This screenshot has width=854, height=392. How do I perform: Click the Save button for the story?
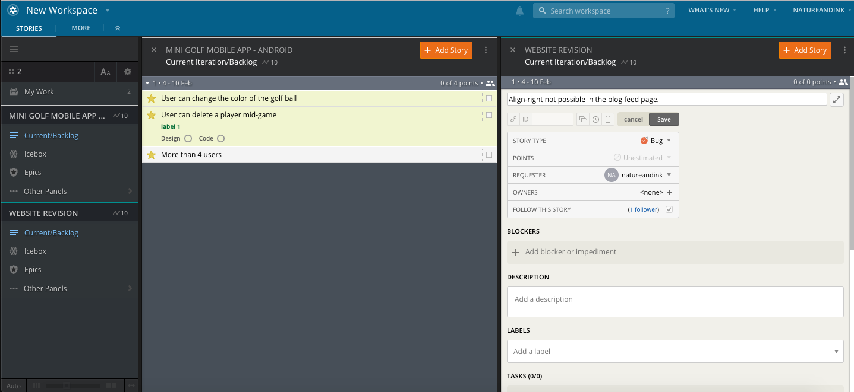(x=664, y=119)
